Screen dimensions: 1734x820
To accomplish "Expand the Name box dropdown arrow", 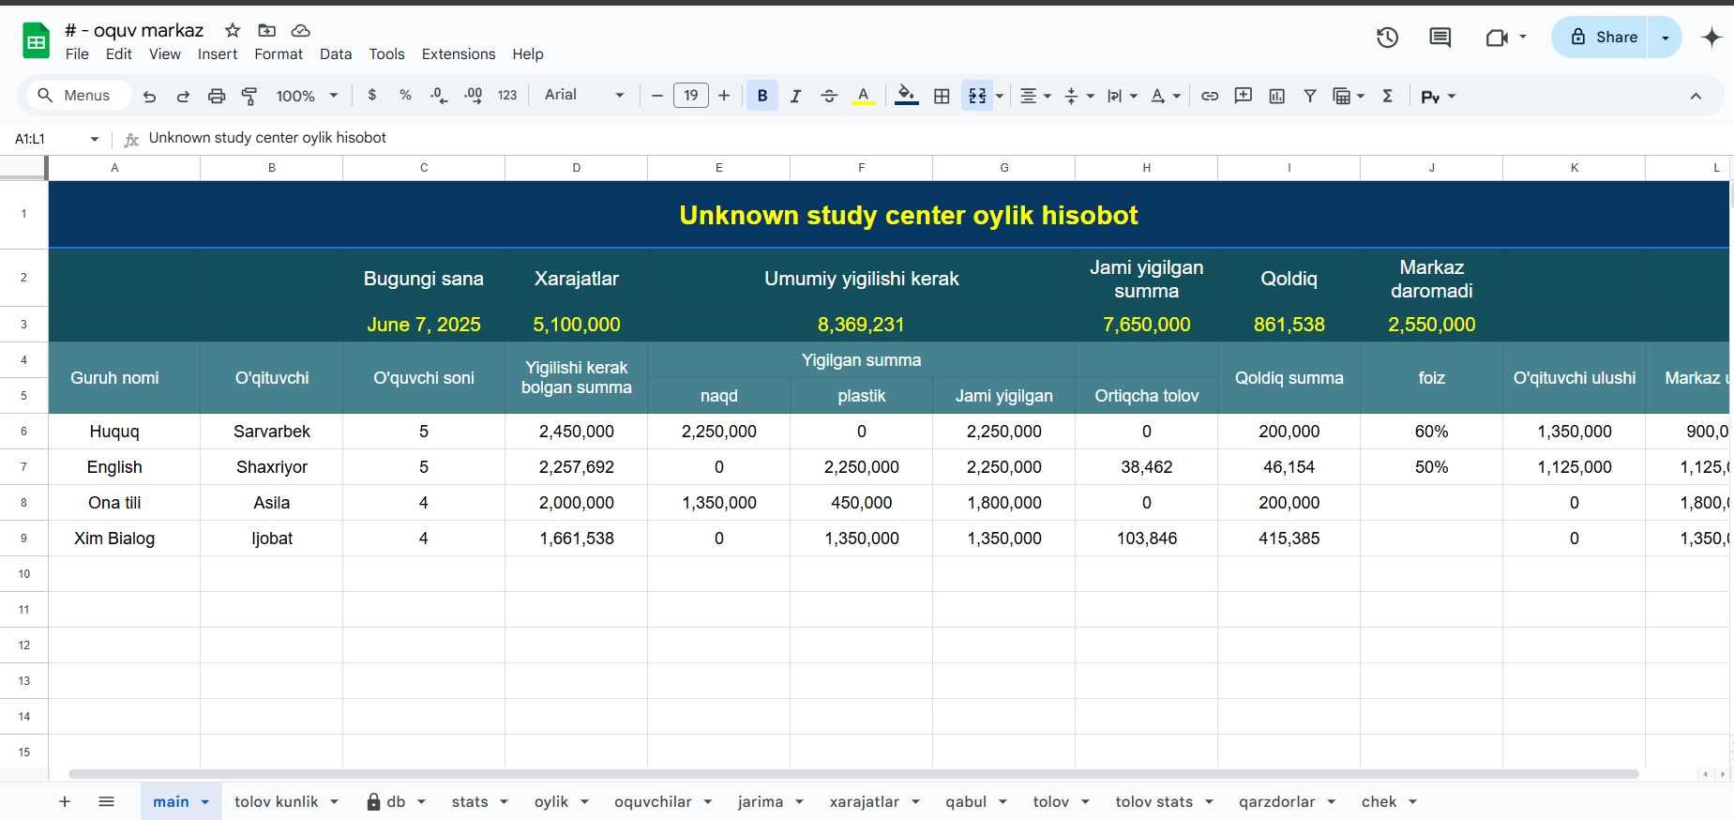I will tap(94, 139).
